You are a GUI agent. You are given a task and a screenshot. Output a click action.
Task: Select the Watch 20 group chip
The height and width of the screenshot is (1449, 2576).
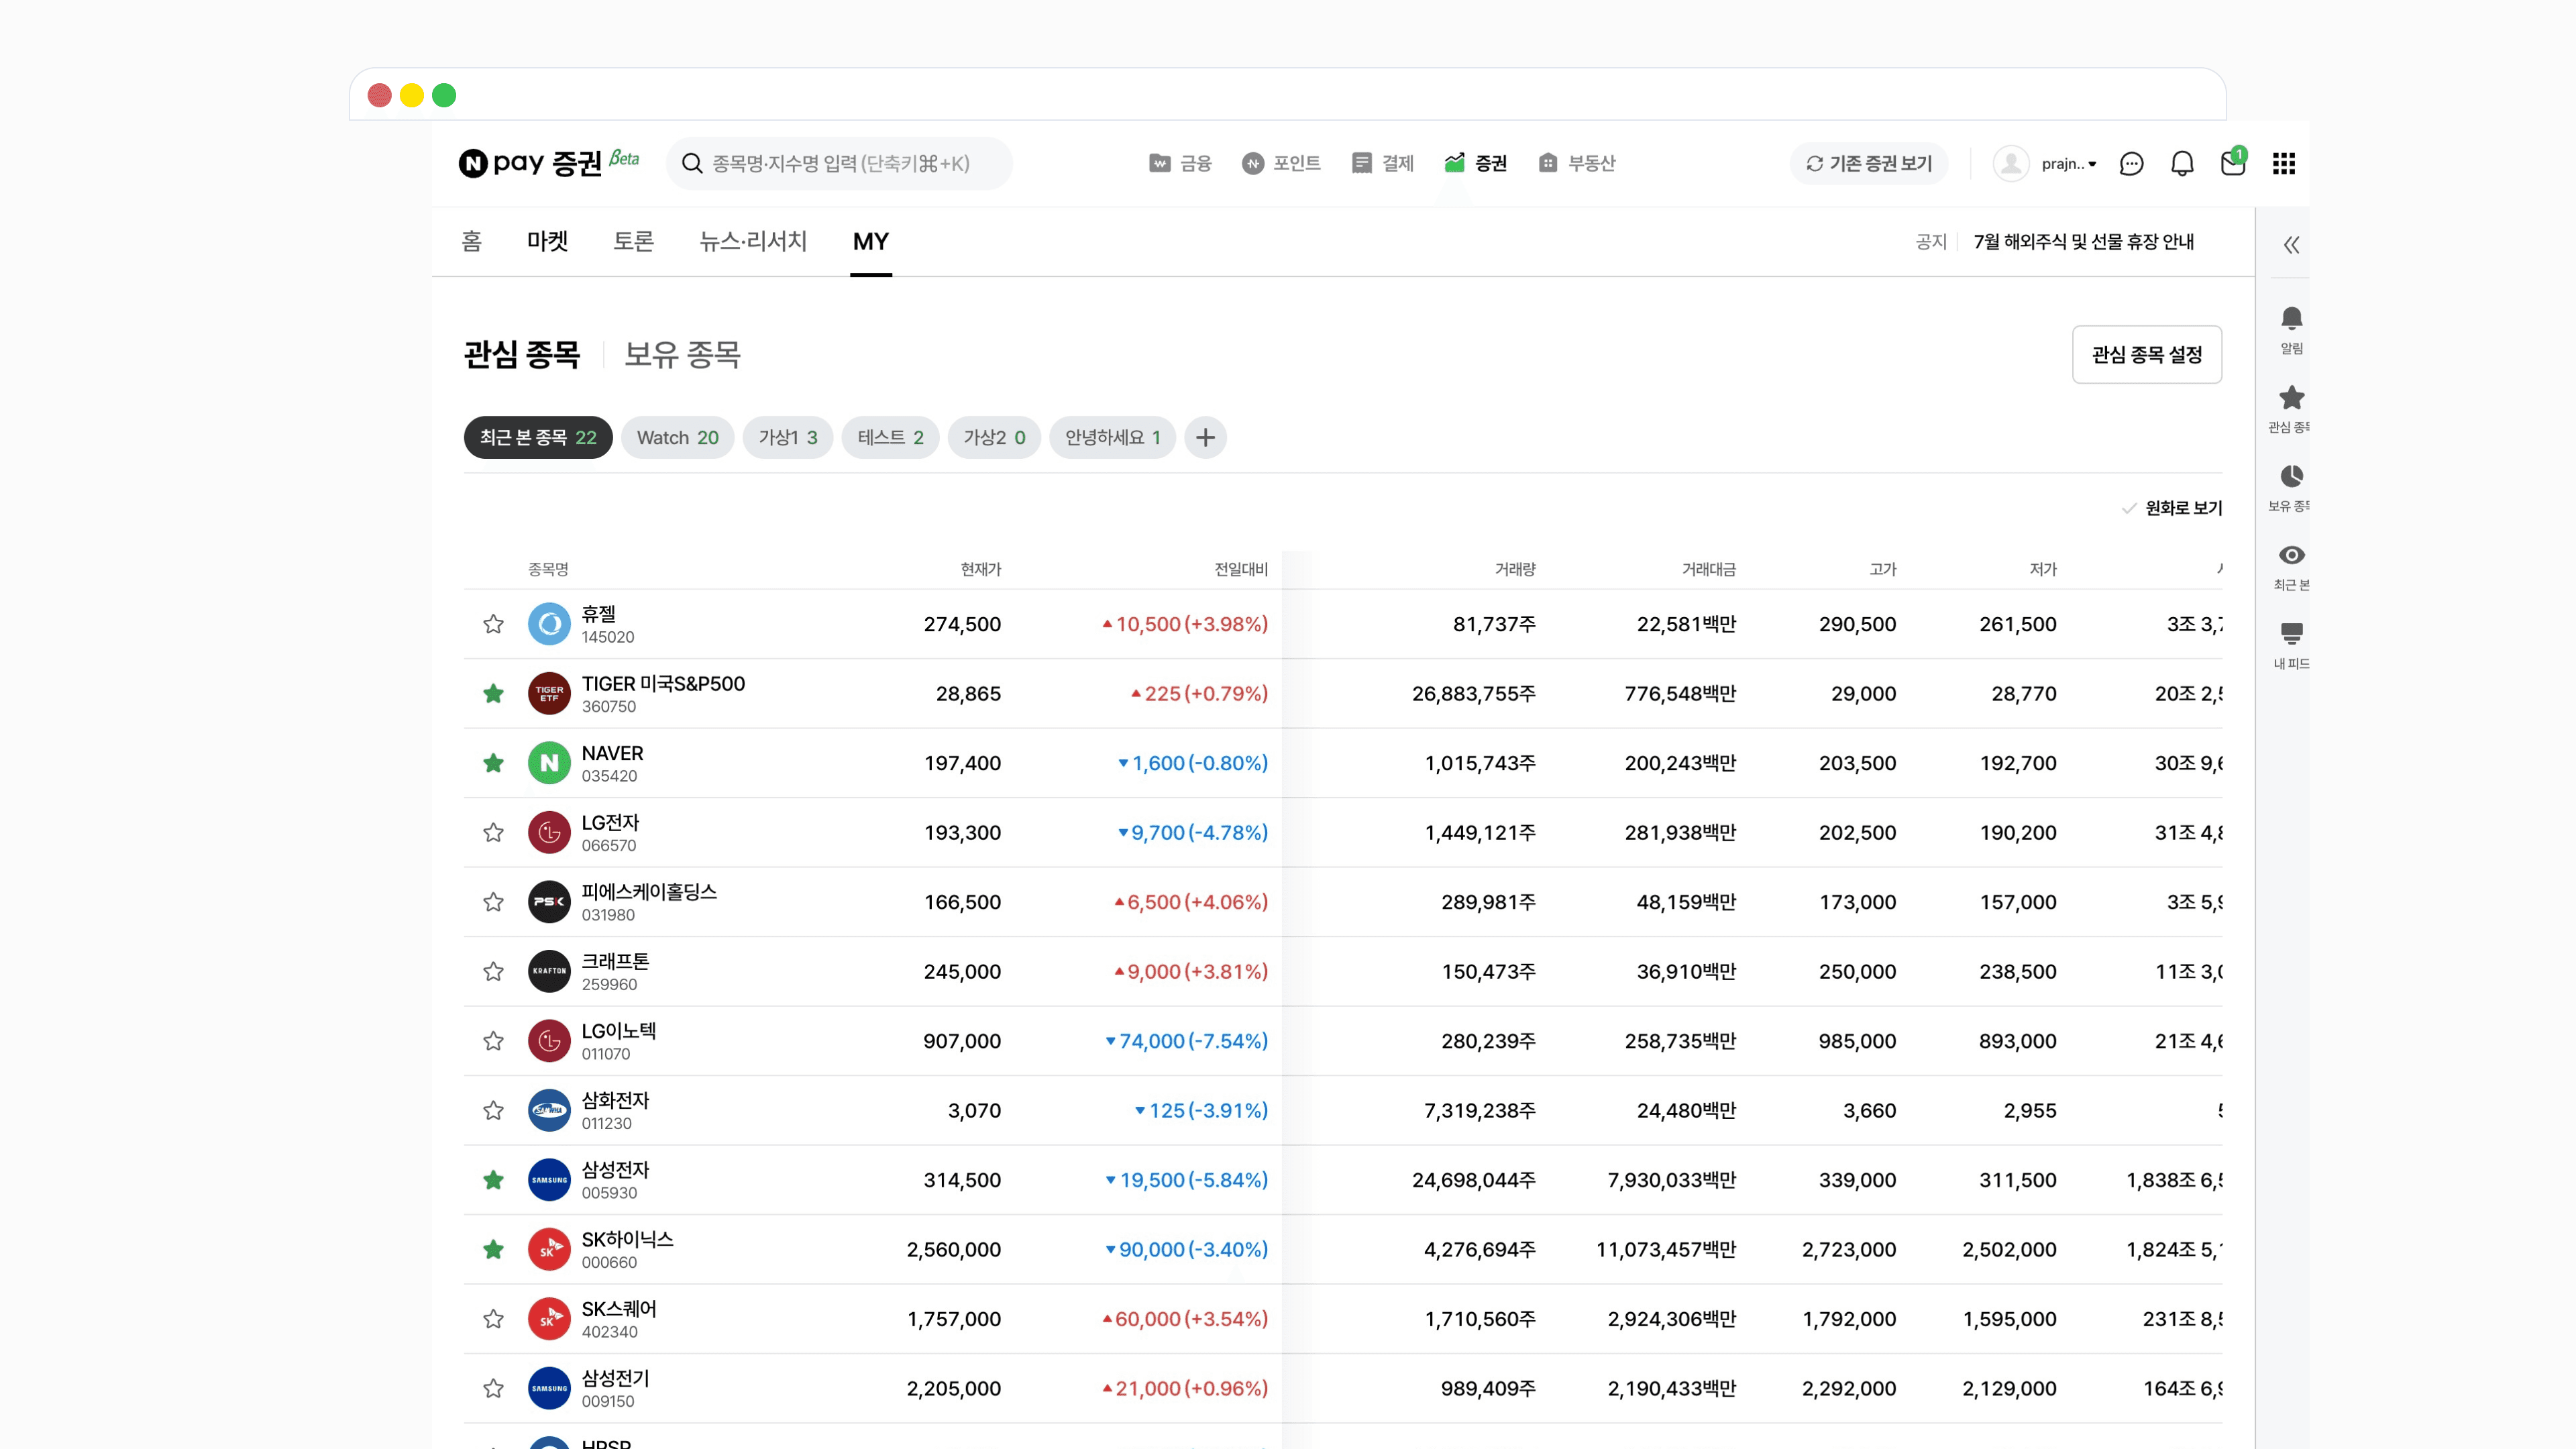tap(678, 437)
